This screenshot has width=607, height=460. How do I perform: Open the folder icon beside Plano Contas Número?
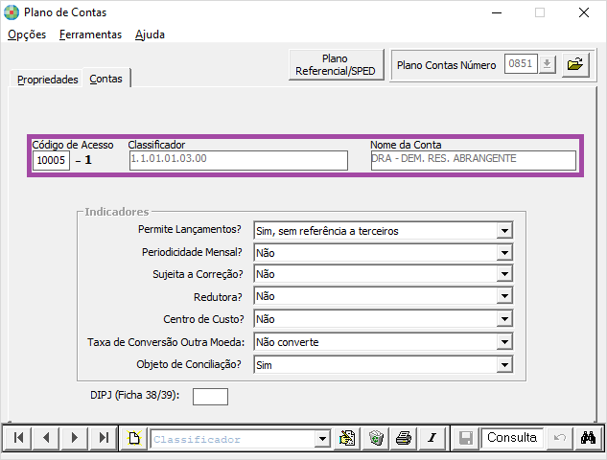[x=575, y=64]
